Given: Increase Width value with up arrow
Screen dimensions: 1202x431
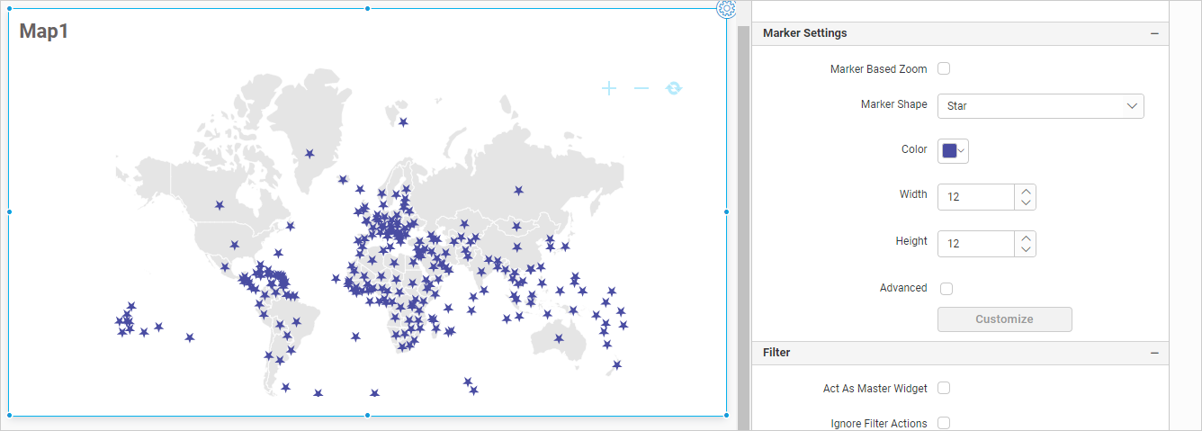Looking at the screenshot, I should 1026,191.
